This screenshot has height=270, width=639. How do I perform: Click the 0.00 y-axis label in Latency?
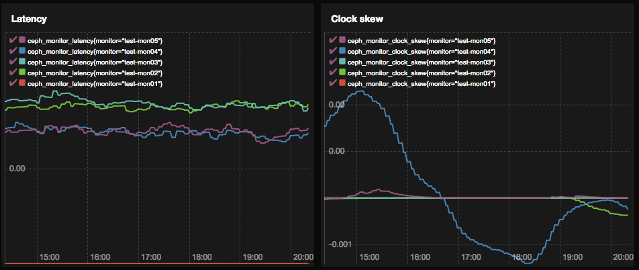click(x=17, y=169)
